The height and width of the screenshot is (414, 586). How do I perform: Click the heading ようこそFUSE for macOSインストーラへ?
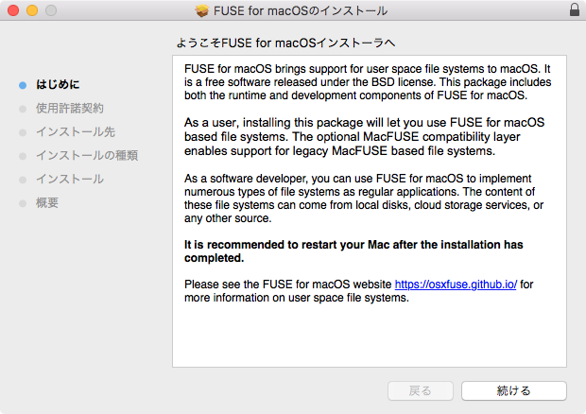(x=285, y=43)
